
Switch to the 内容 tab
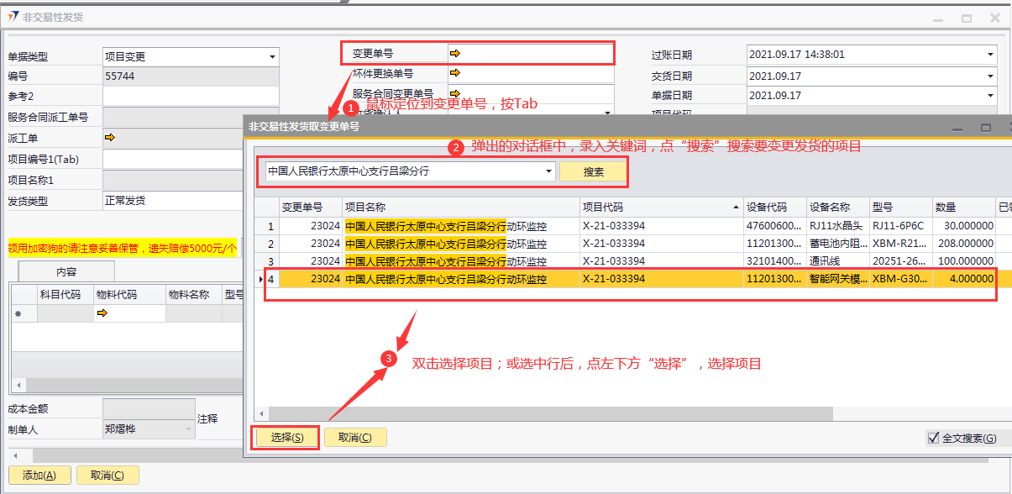66,271
